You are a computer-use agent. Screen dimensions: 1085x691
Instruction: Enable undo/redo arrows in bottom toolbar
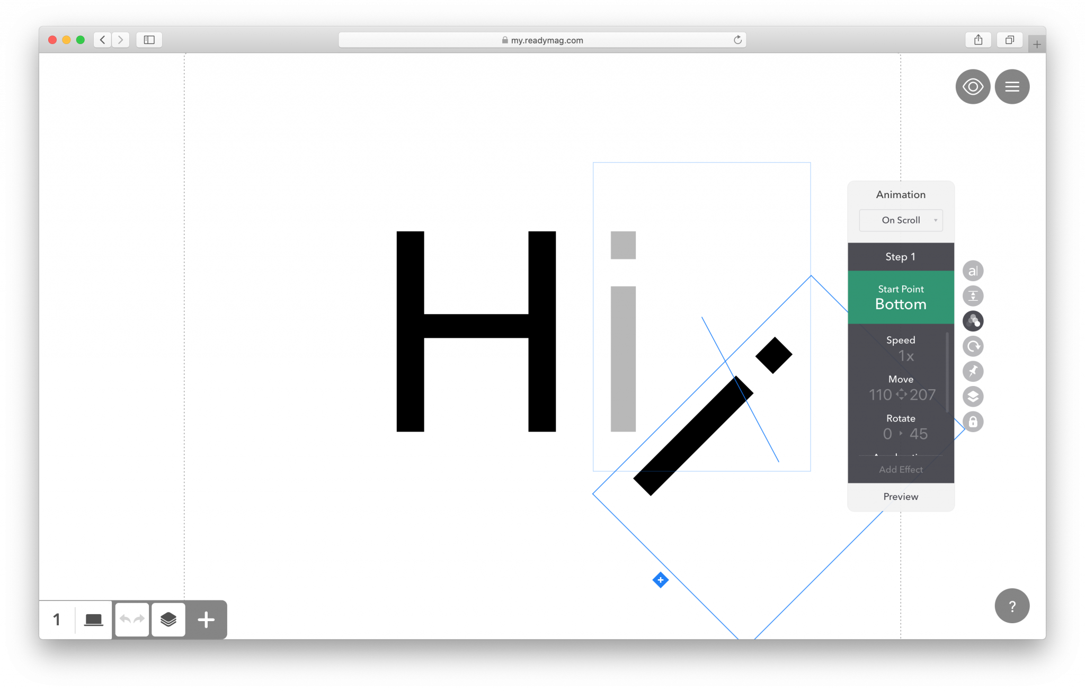click(x=132, y=620)
